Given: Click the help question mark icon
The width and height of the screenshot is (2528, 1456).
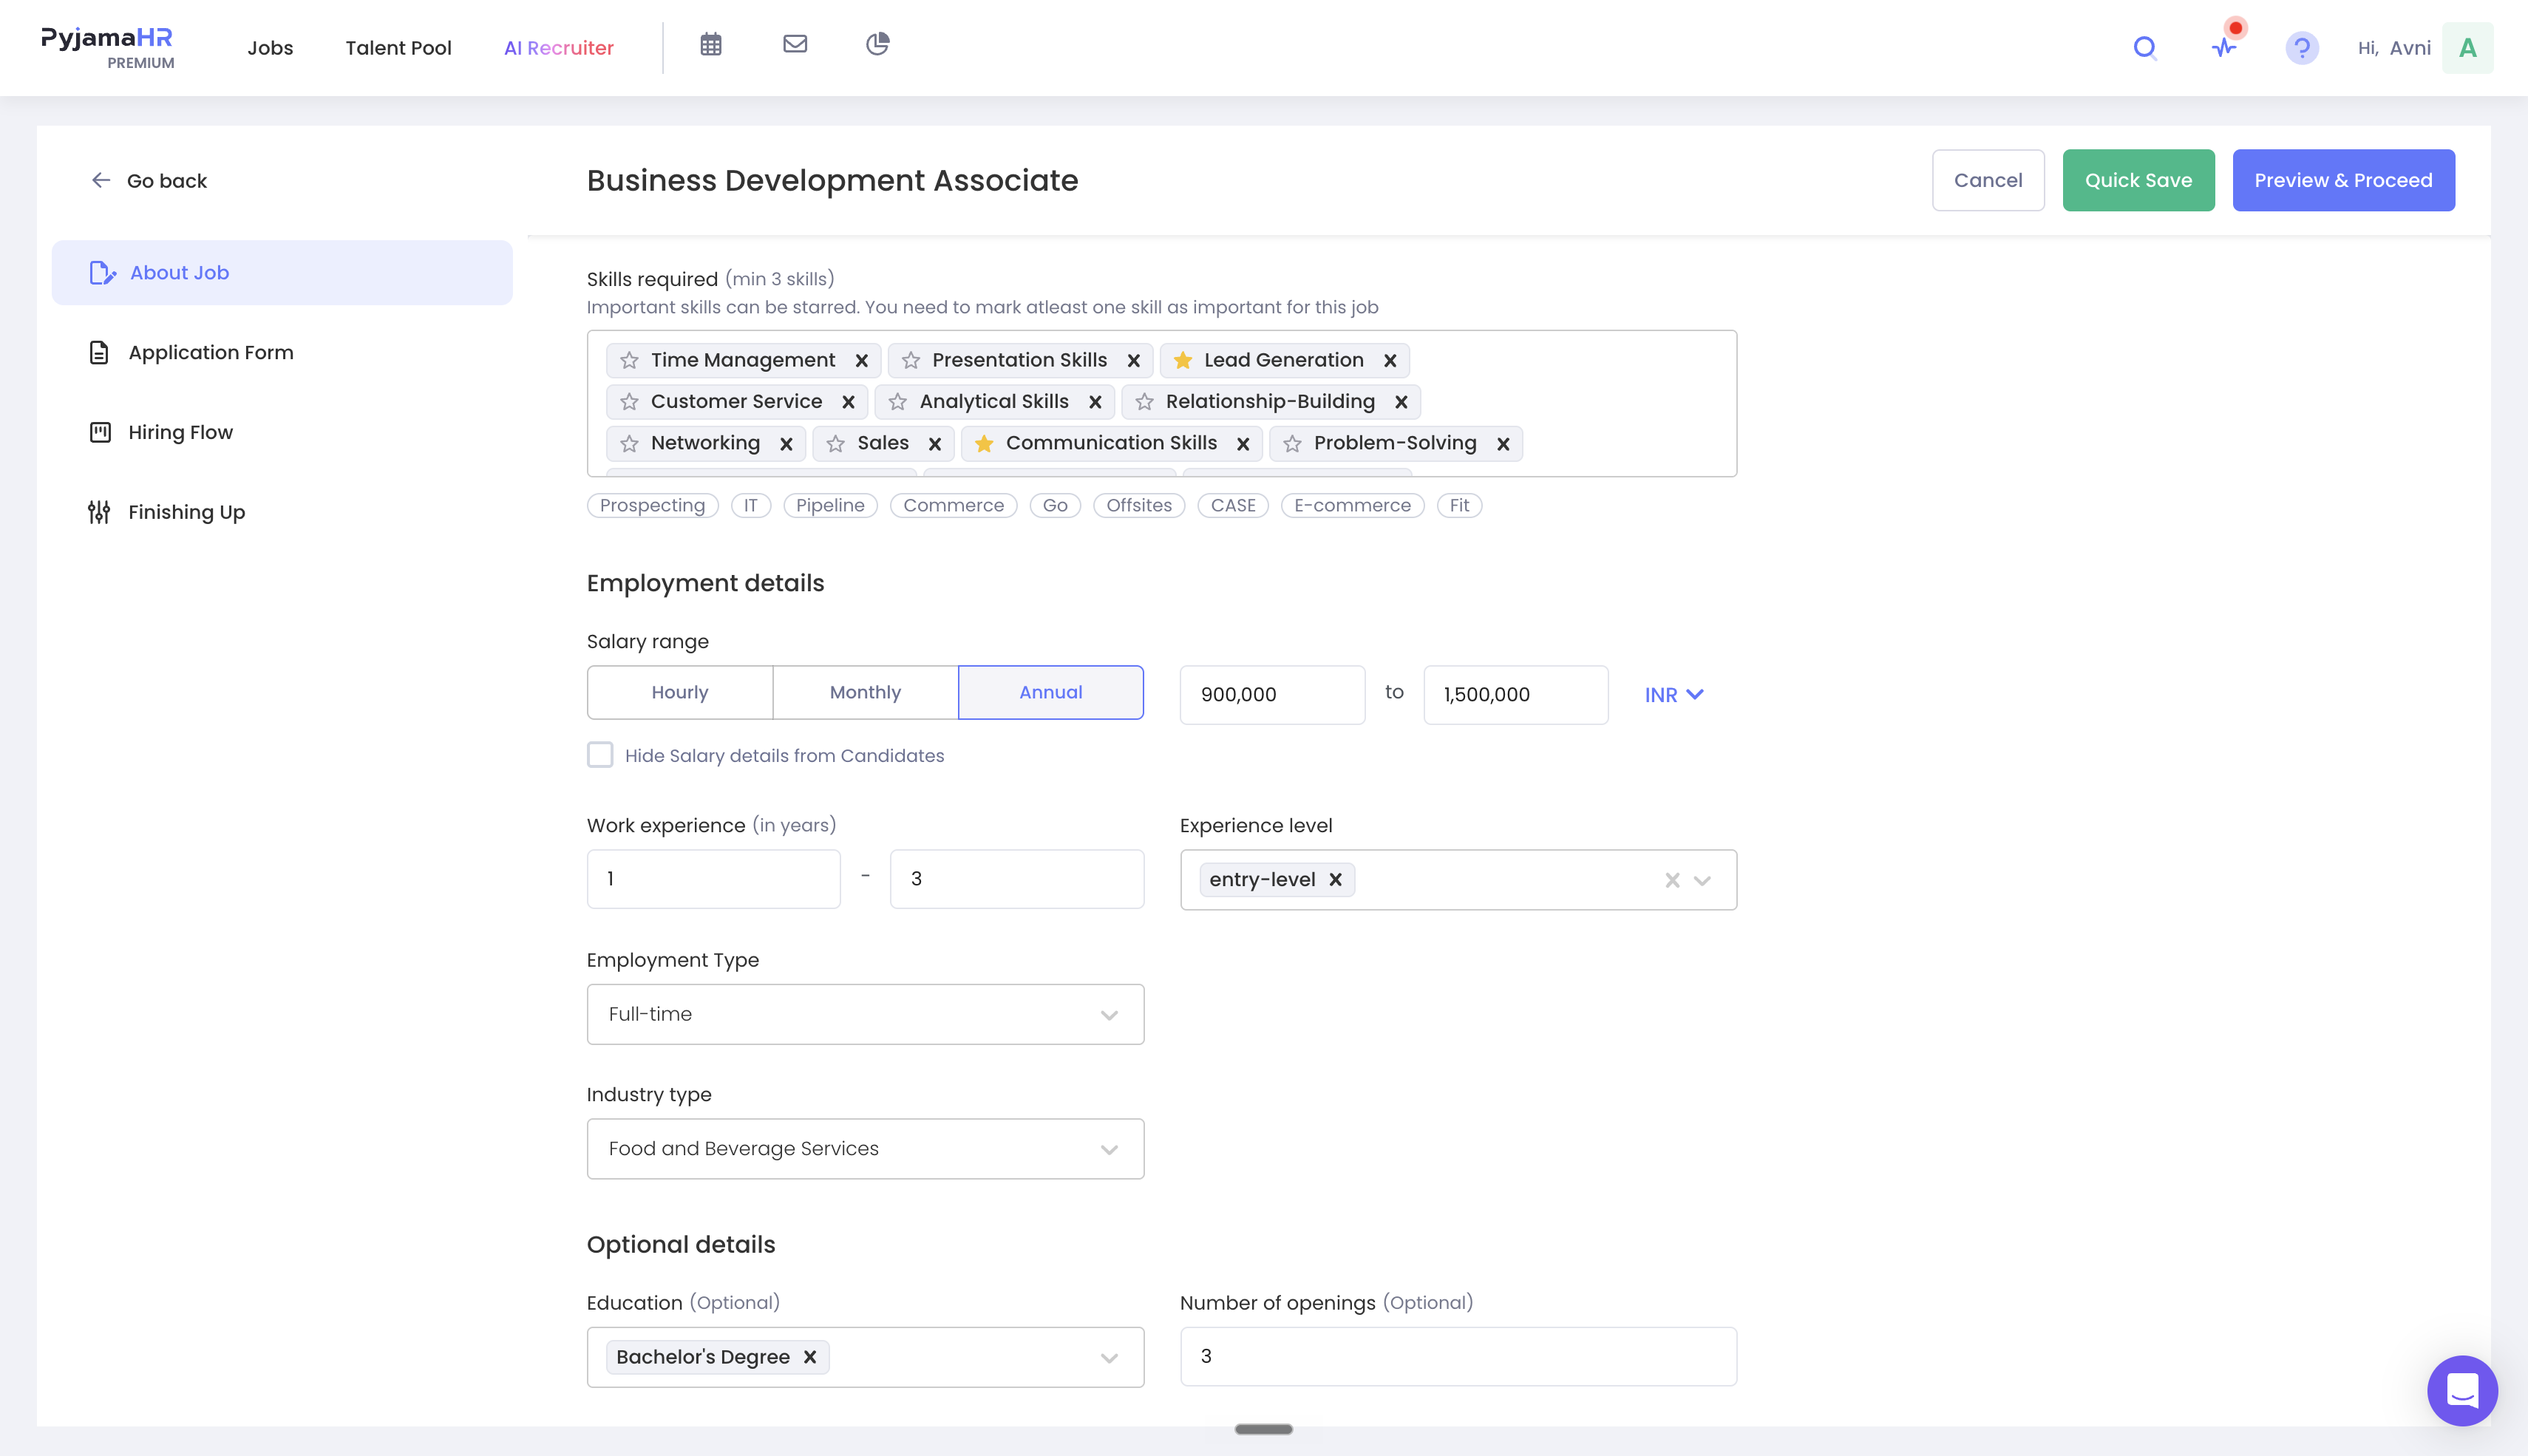Looking at the screenshot, I should coord(2302,48).
